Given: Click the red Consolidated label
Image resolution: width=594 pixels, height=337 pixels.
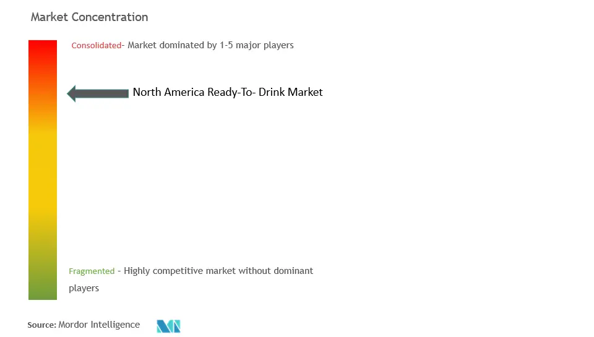Looking at the screenshot, I should [97, 45].
